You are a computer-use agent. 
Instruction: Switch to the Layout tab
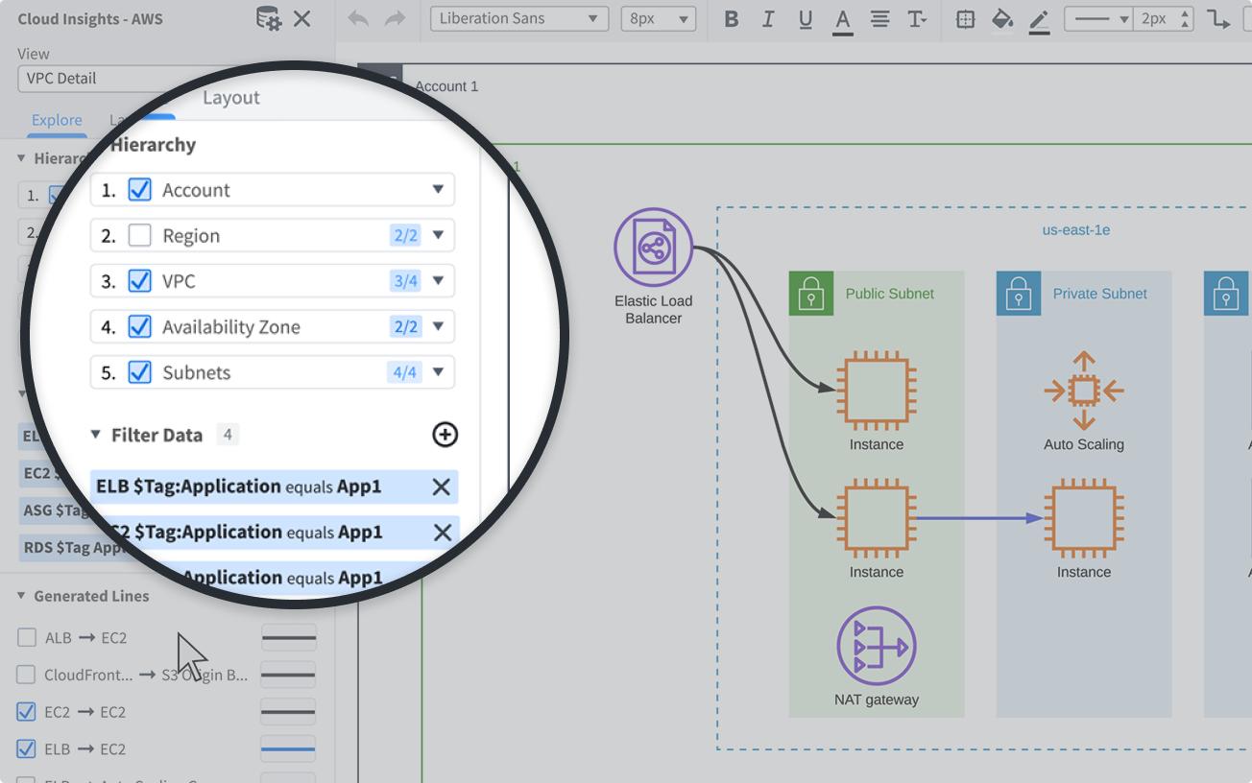click(231, 98)
